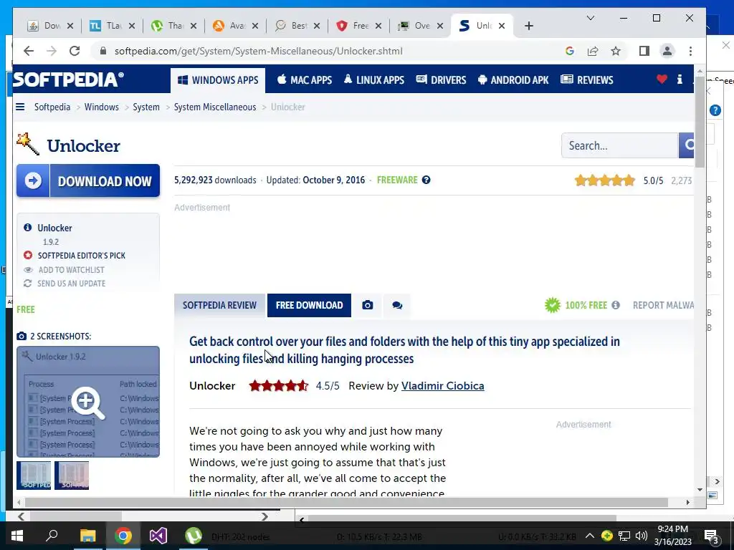The width and height of the screenshot is (734, 550).
Task: Switch to the Avast browser tab
Action: tap(235, 26)
